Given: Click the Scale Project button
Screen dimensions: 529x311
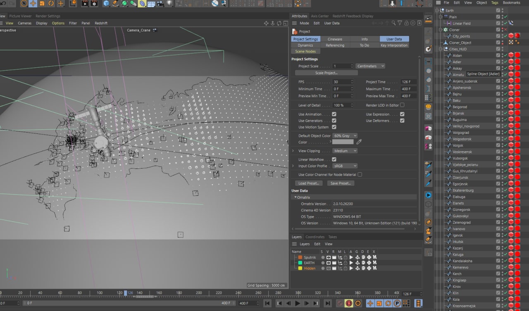Looking at the screenshot, I should [x=326, y=73].
